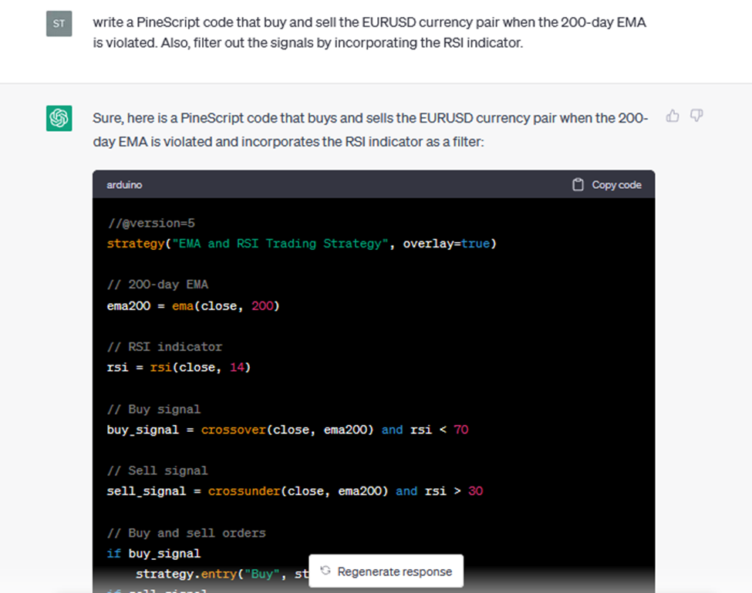Click the user prompt about PineScript code

[369, 32]
